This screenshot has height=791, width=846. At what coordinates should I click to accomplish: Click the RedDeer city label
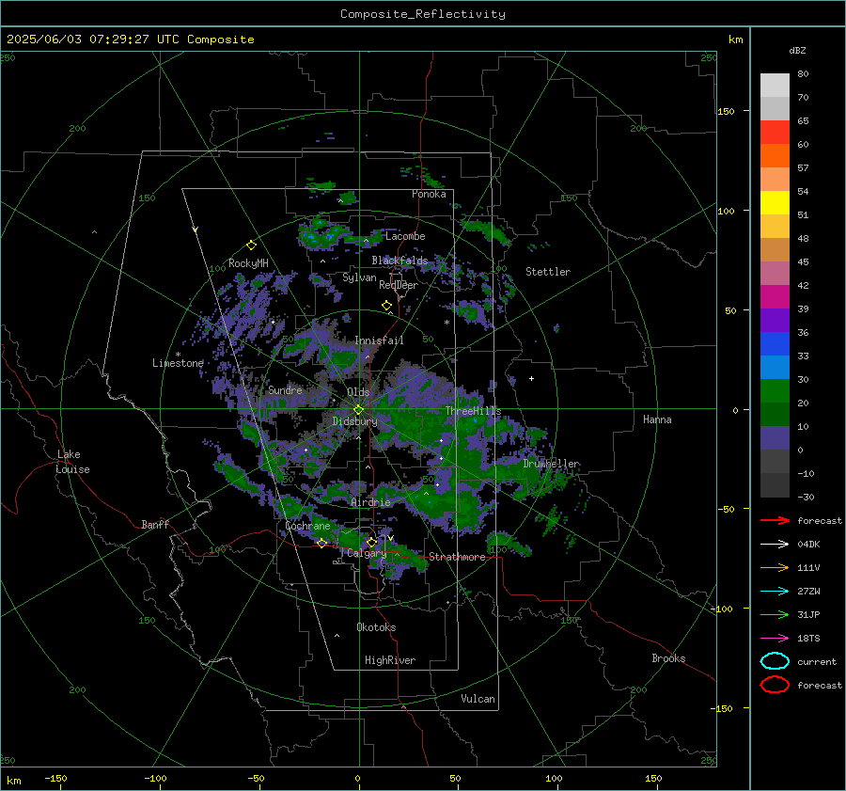[x=399, y=285]
